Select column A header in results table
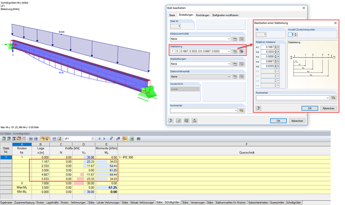The width and height of the screenshot is (345, 205). click(22, 144)
